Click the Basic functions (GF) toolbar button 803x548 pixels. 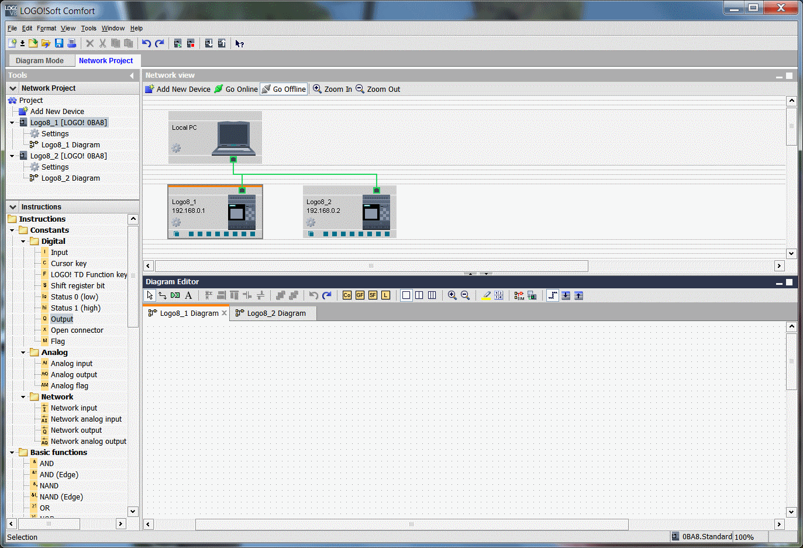(360, 295)
